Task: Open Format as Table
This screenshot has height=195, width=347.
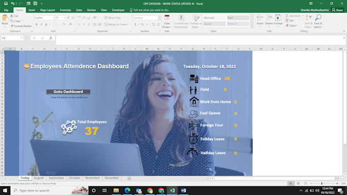Action: (195, 21)
